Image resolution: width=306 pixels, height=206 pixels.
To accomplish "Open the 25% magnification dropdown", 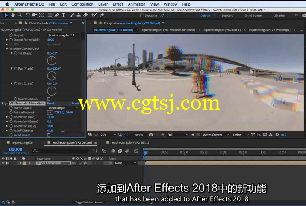I will (108, 135).
